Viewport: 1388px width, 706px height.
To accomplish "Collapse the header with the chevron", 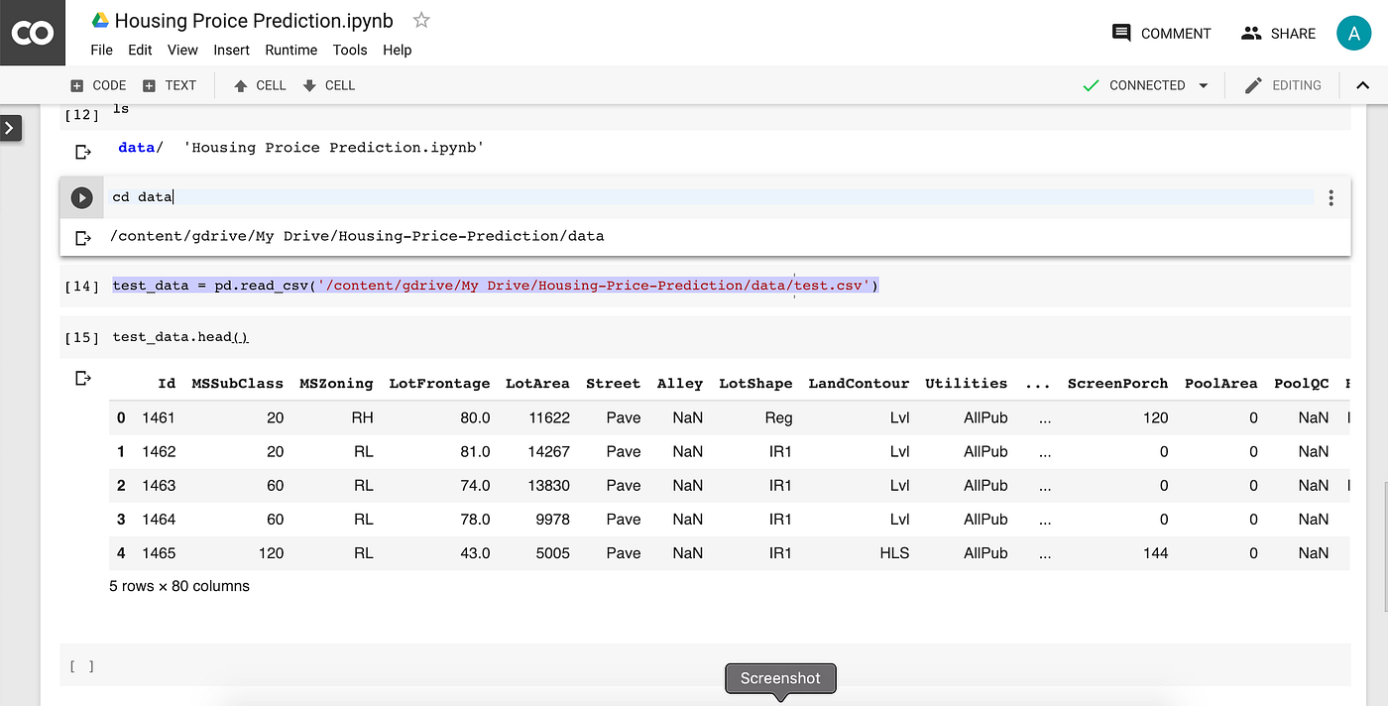I will point(1363,85).
